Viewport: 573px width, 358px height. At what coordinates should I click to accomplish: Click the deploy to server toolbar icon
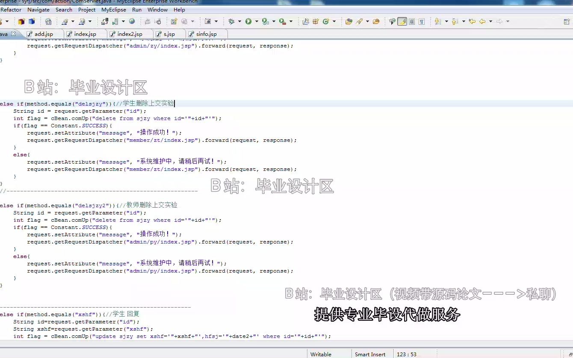[x=105, y=21]
